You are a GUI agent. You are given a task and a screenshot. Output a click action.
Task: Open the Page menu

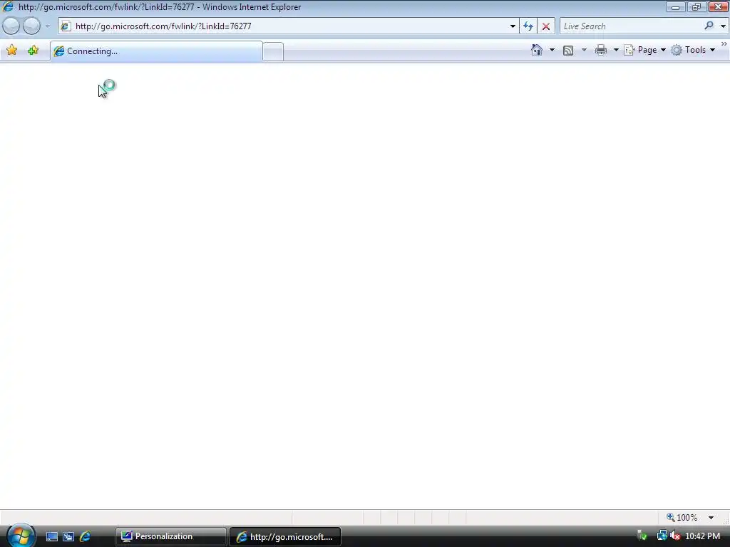(645, 50)
